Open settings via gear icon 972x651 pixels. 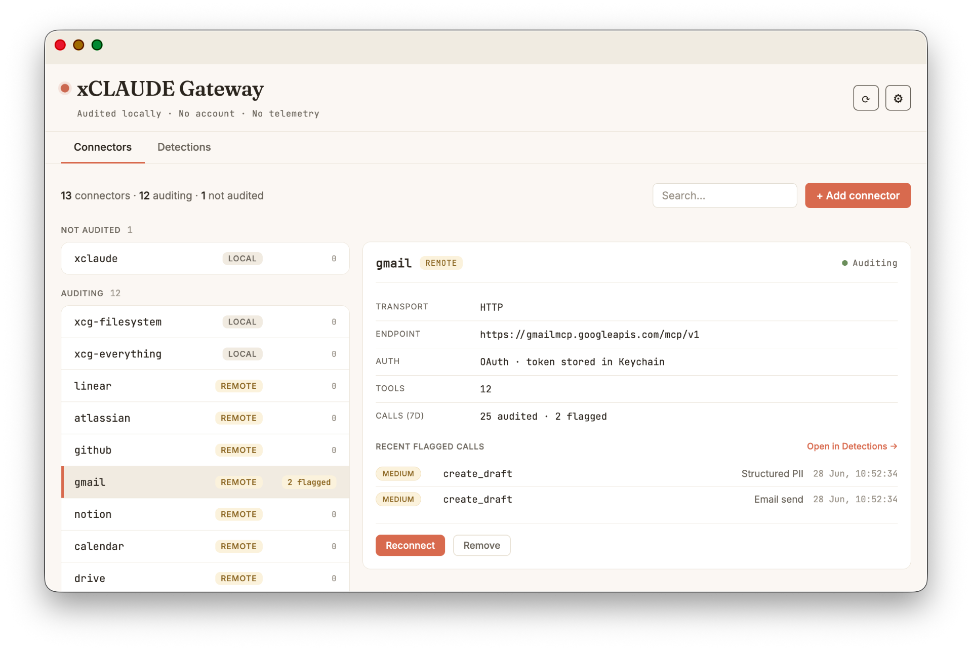(x=898, y=98)
